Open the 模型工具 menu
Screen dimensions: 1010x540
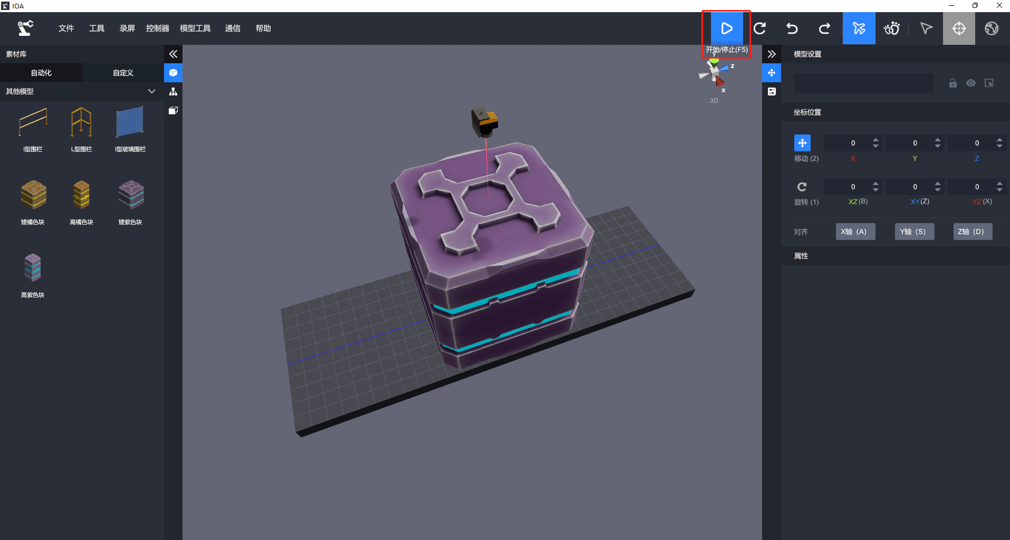(195, 28)
